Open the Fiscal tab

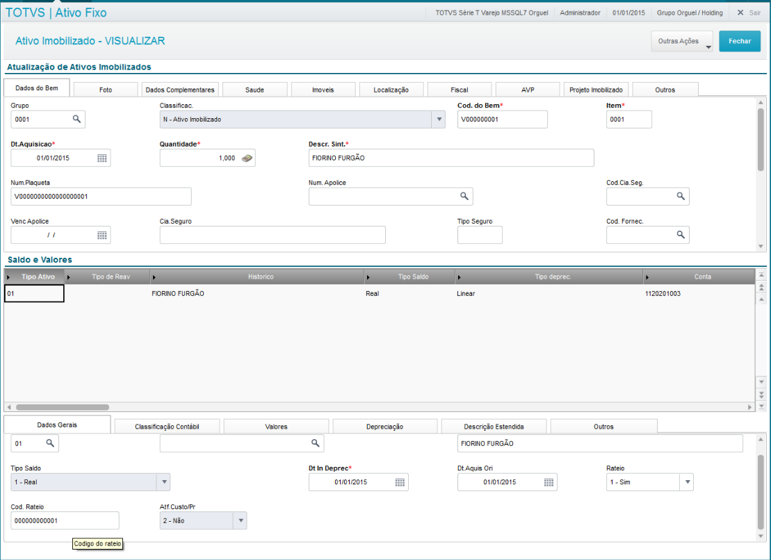(460, 90)
